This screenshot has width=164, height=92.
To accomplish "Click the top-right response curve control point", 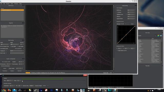I will coord(135,26).
